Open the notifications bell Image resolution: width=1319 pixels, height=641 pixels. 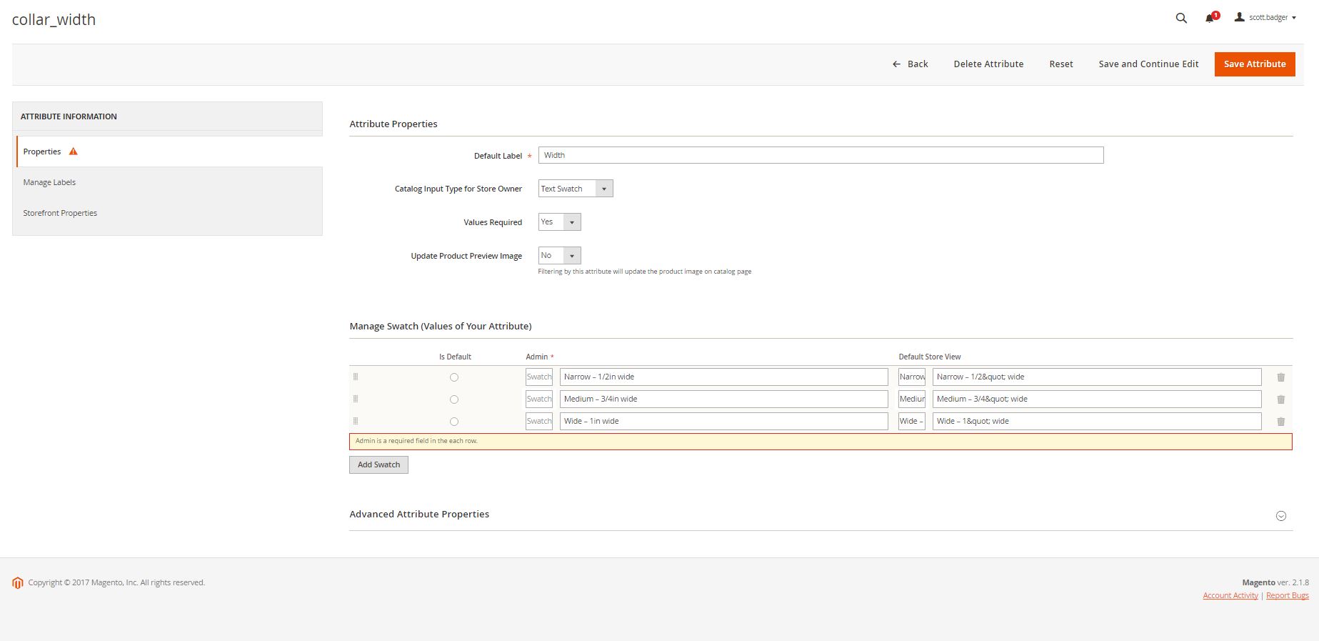1210,18
